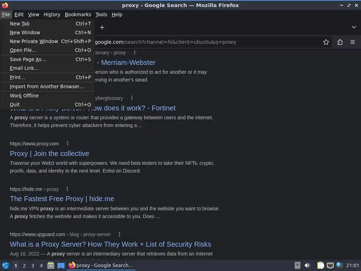361x271 pixels.
Task: Click the https://www.proxy.com URL text
Action: click(x=34, y=144)
